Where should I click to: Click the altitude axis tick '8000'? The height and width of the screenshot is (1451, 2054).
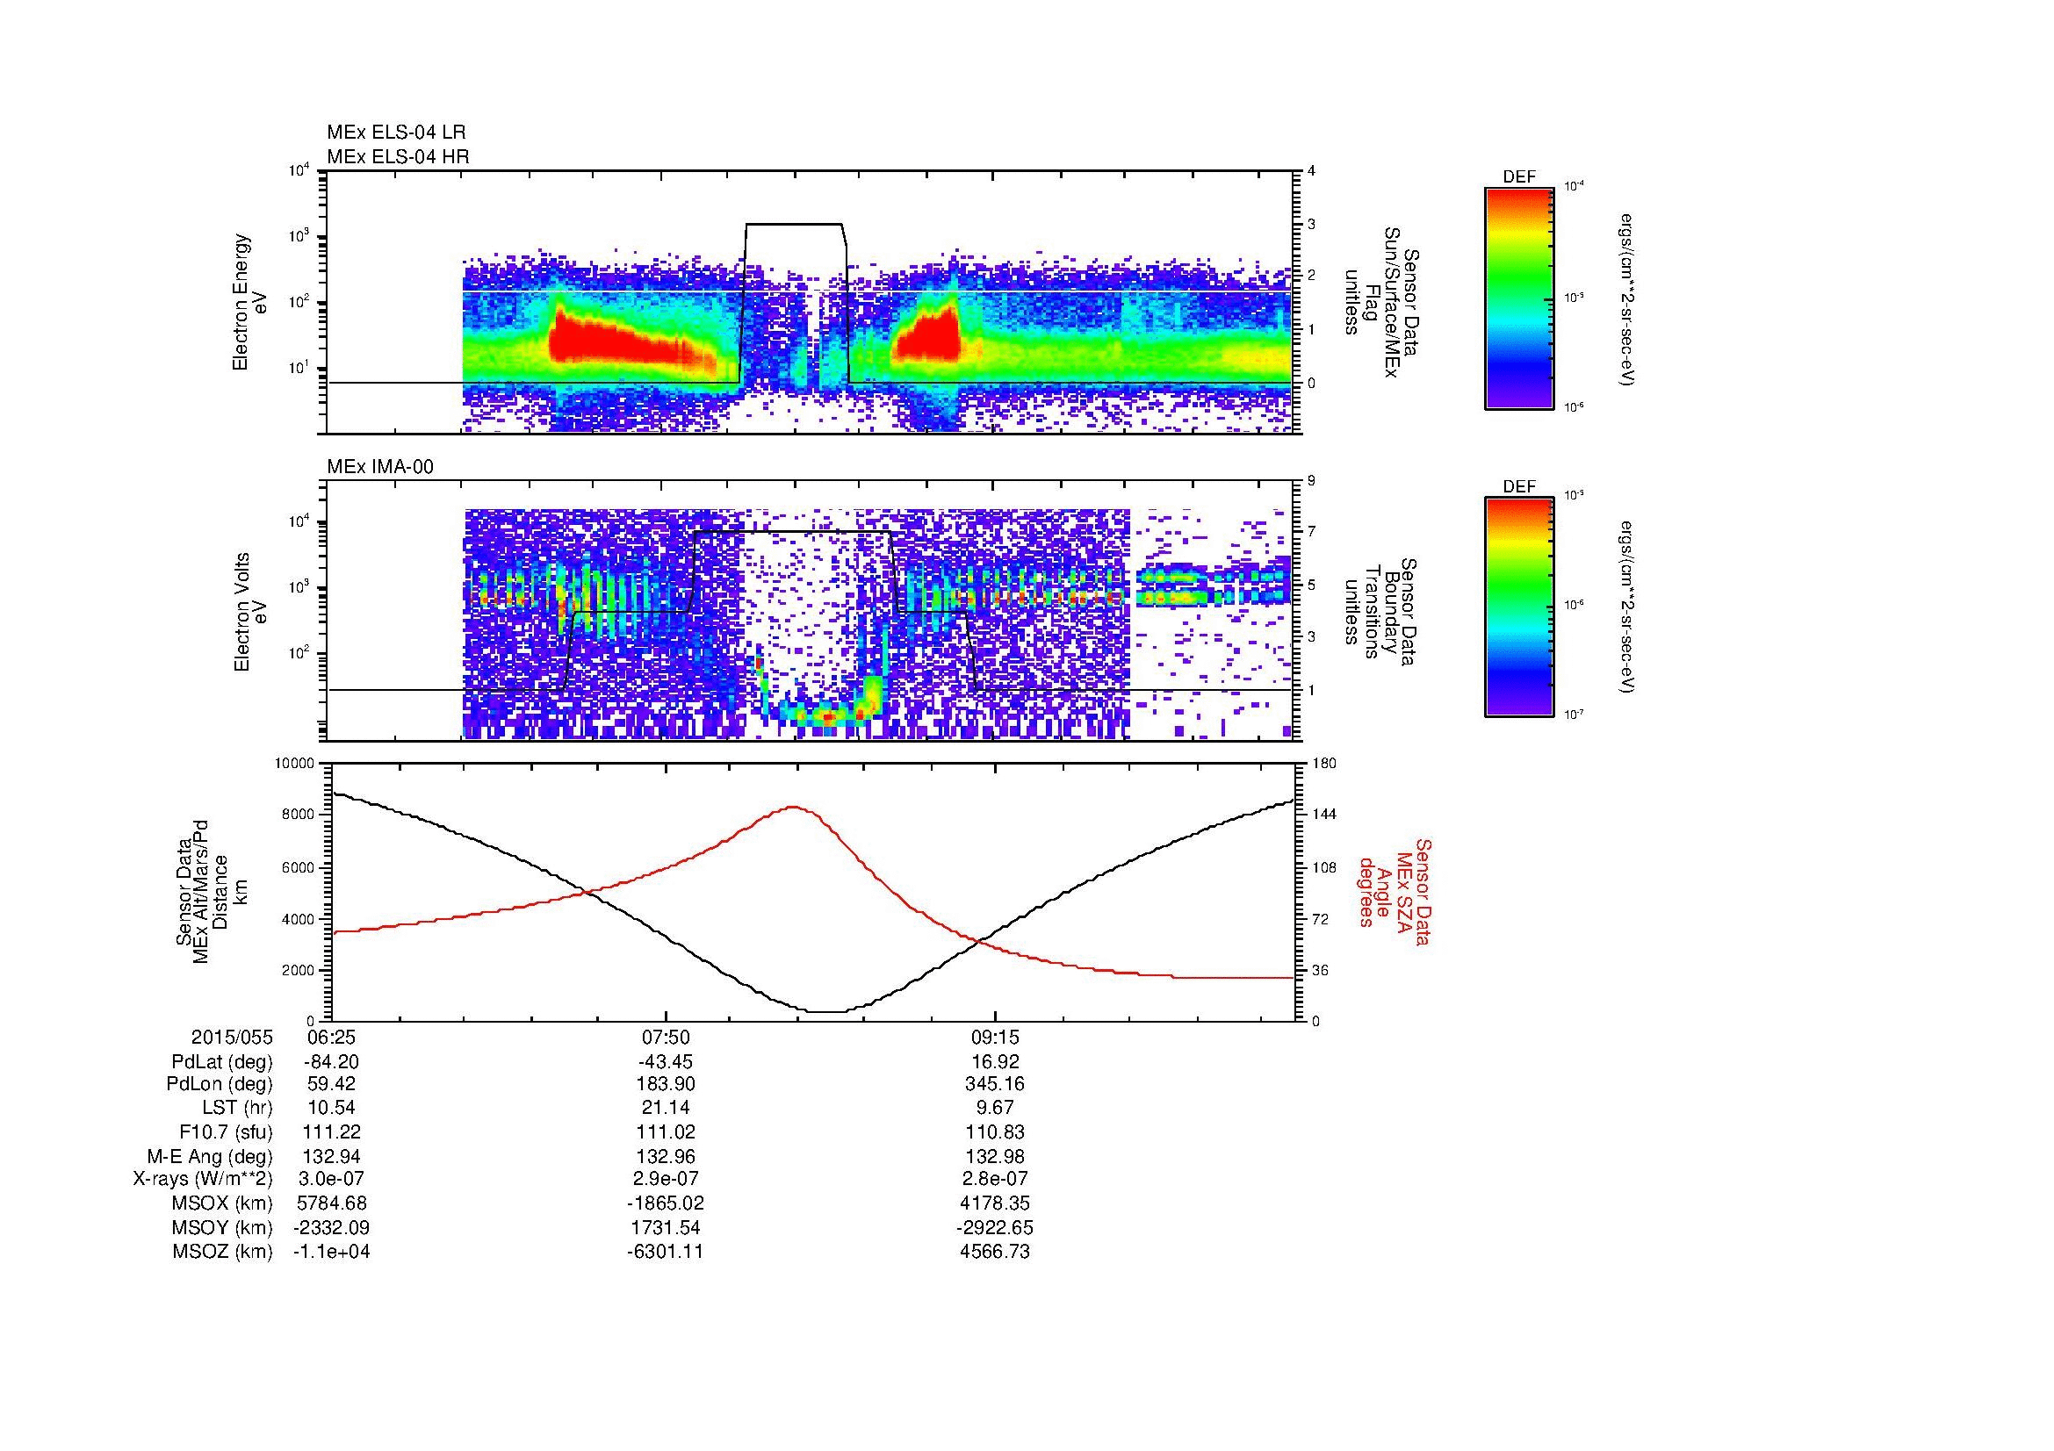299,815
